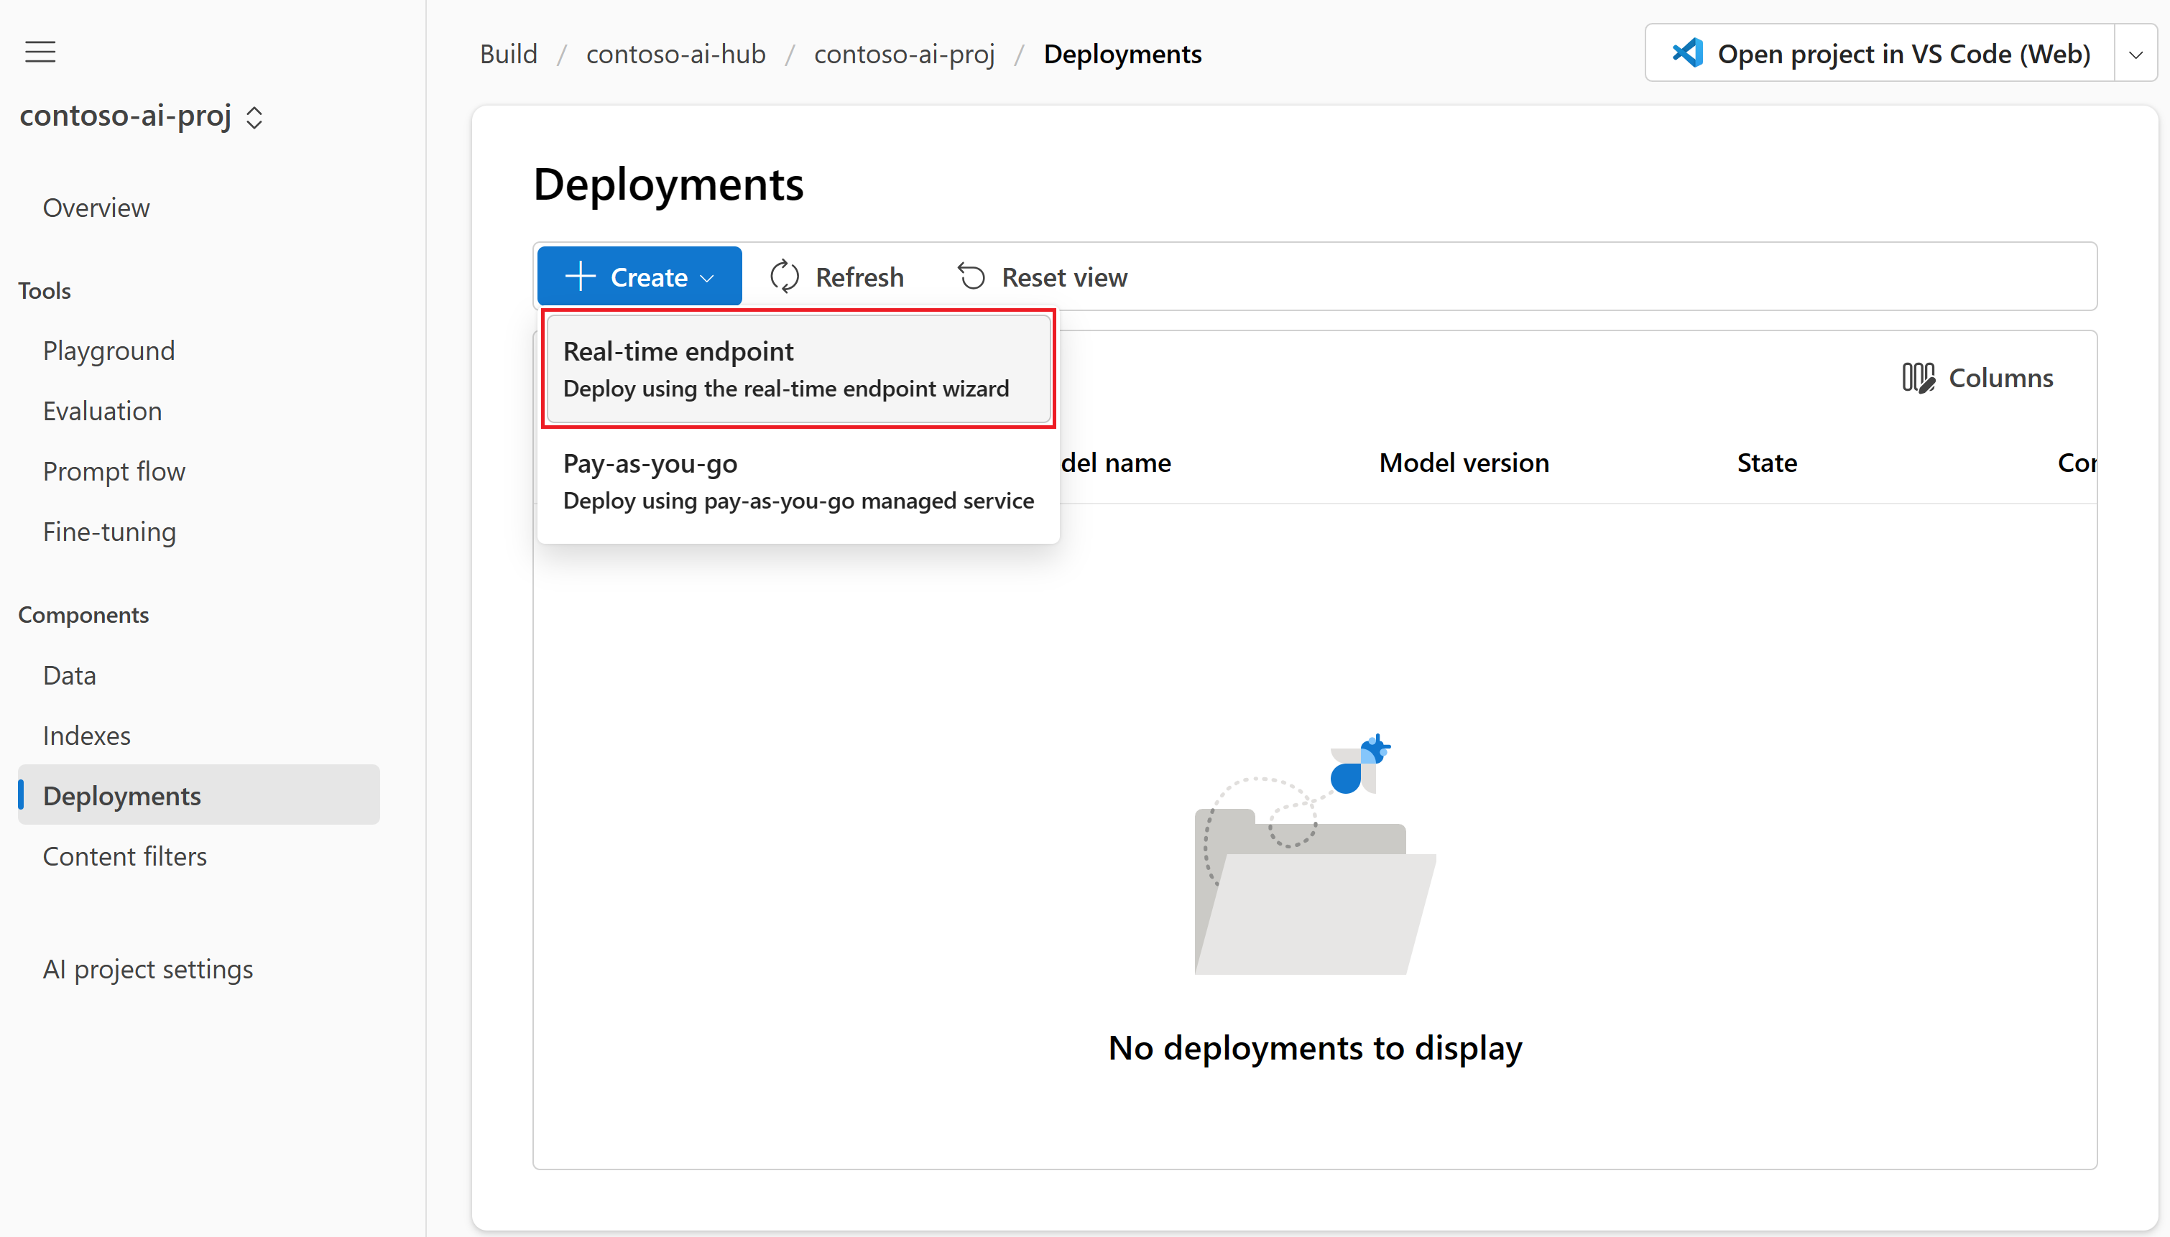2170x1237 pixels.
Task: Open the hamburger navigation menu
Action: 40,52
